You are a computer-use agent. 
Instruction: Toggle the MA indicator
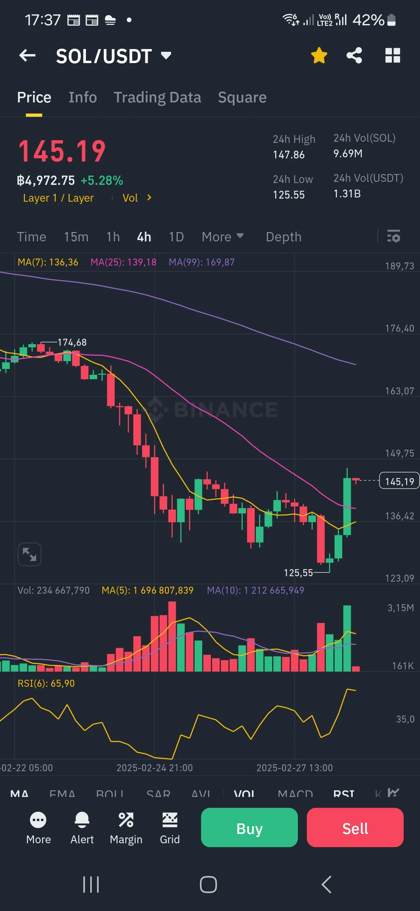tap(19, 793)
